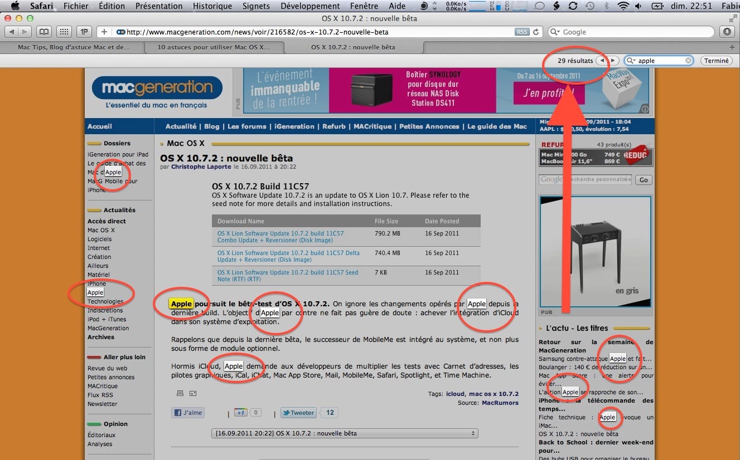The image size is (740, 460).
Task: Open the MacRumors source link
Action: pos(500,403)
